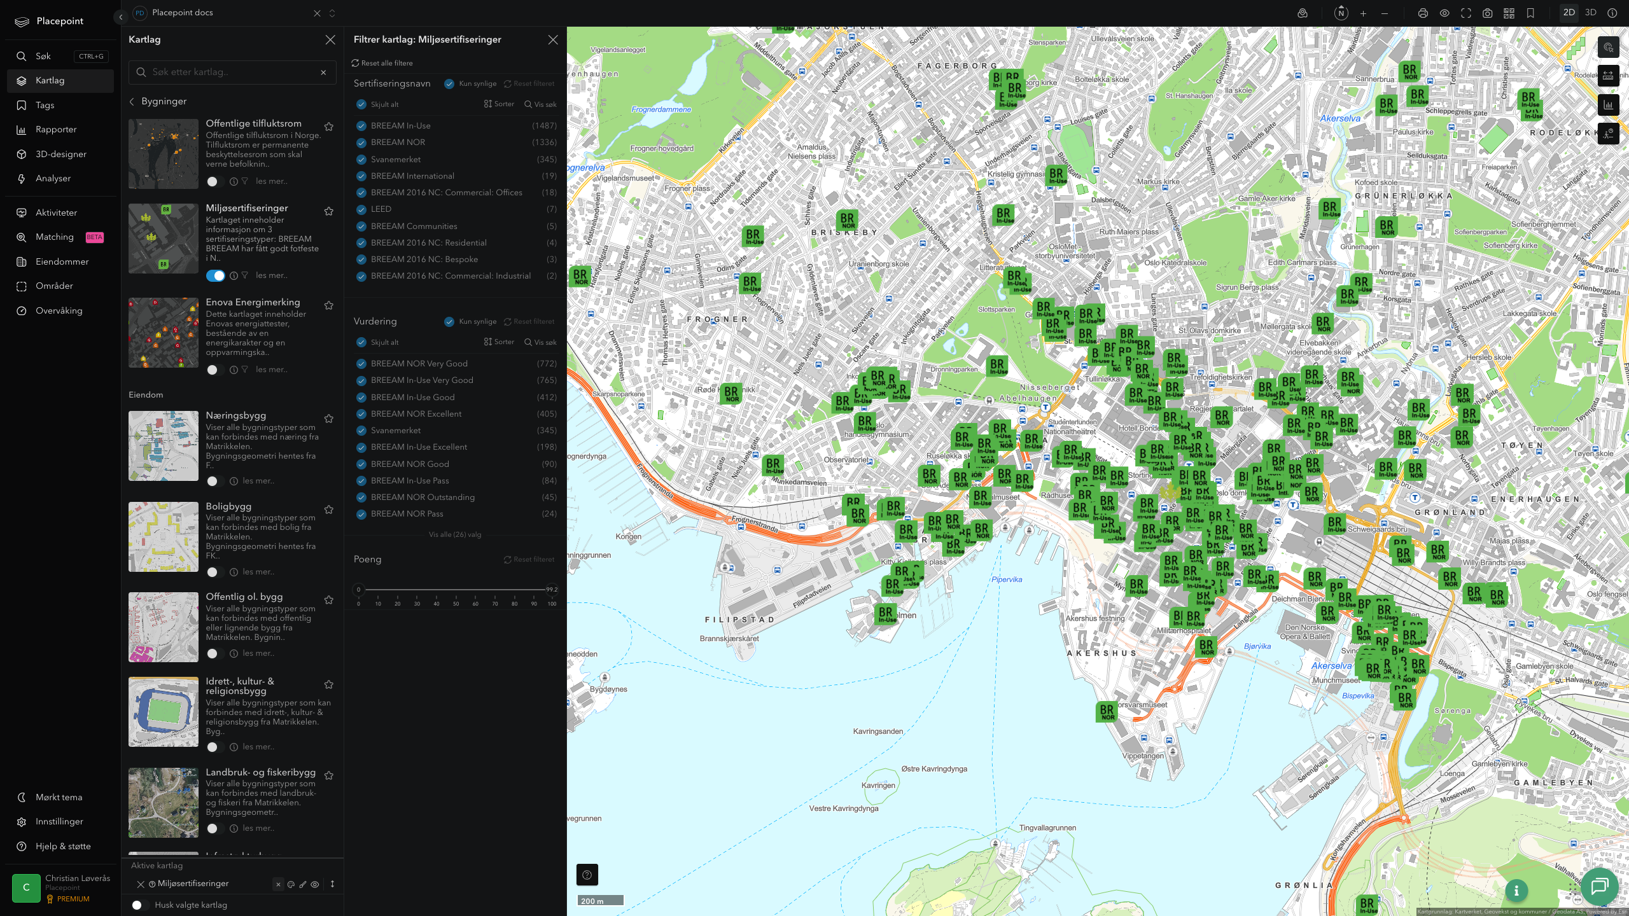This screenshot has height=916, width=1629.
Task: Click the green info circle on map
Action: click(x=1516, y=891)
